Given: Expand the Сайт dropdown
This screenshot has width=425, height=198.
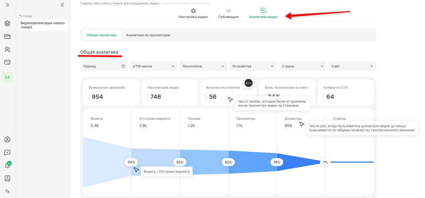Looking at the screenshot, I should tap(353, 66).
